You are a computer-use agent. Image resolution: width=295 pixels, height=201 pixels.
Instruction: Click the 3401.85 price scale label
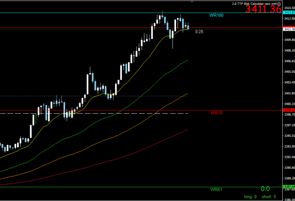point(289,93)
